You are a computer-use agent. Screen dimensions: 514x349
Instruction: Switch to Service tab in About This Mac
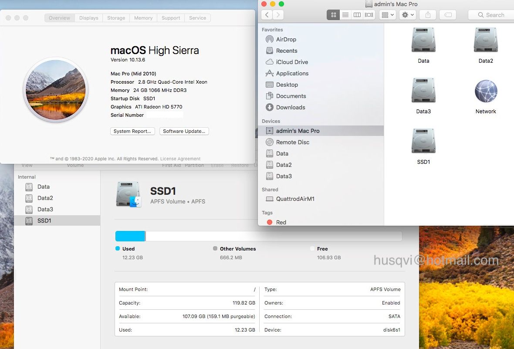click(x=198, y=18)
